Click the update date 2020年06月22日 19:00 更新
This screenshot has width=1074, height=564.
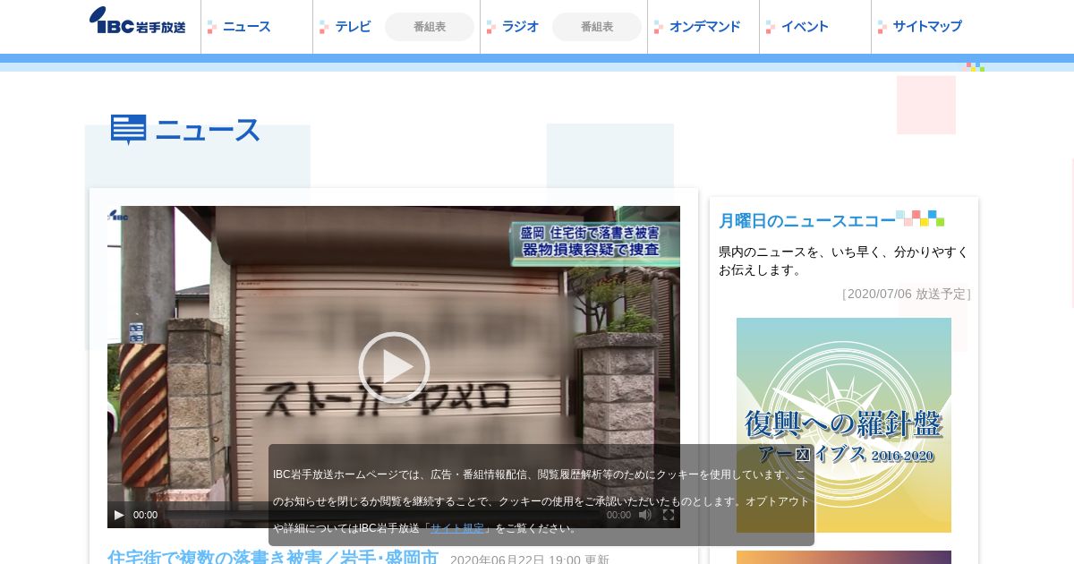point(530,560)
